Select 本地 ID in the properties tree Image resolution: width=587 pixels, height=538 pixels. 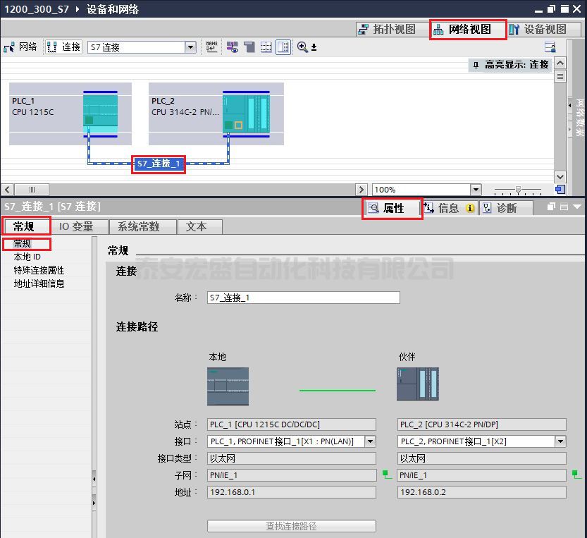pos(27,257)
